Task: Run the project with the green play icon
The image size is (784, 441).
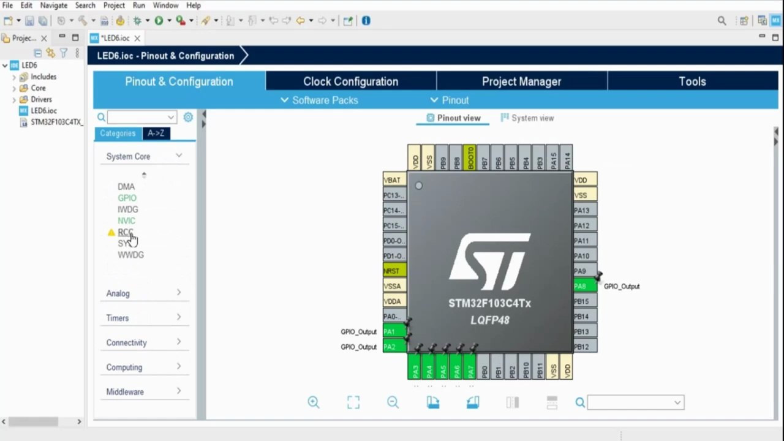Action: [x=159, y=21]
